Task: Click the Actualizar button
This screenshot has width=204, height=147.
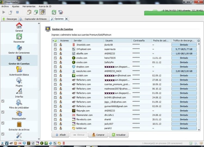Action: (119, 135)
